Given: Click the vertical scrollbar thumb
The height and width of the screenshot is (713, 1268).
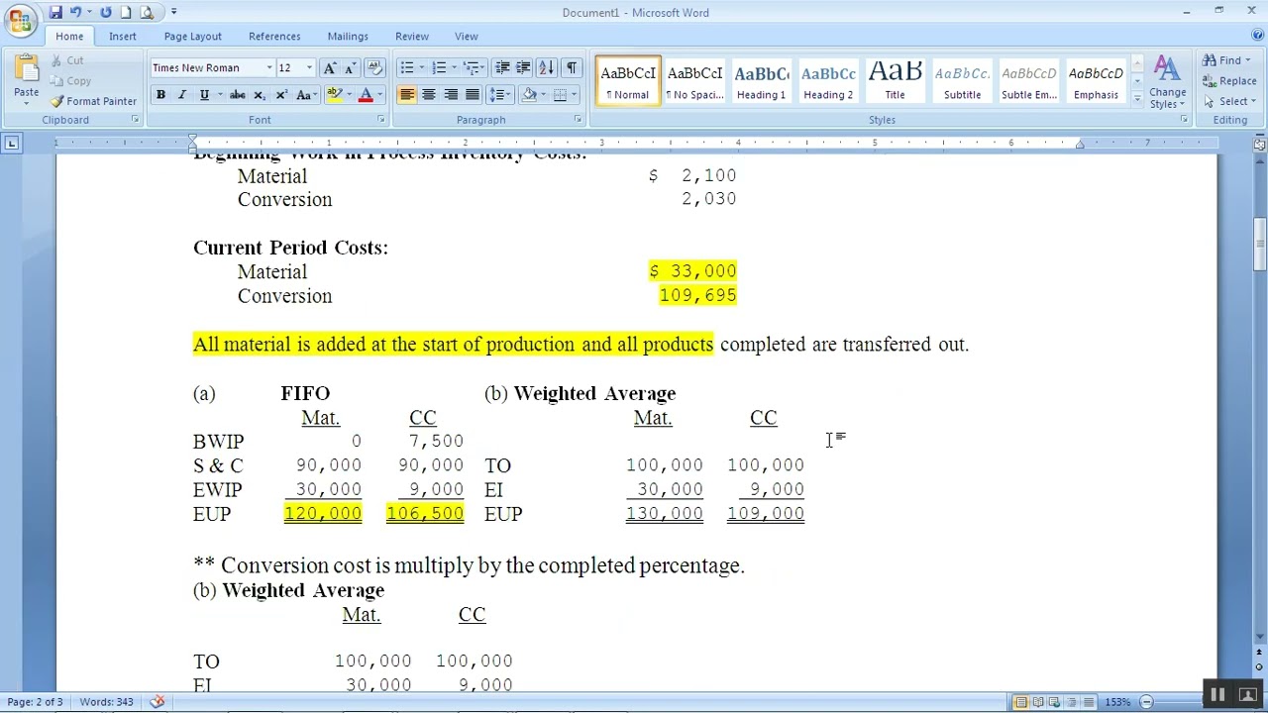Looking at the screenshot, I should (x=1259, y=245).
